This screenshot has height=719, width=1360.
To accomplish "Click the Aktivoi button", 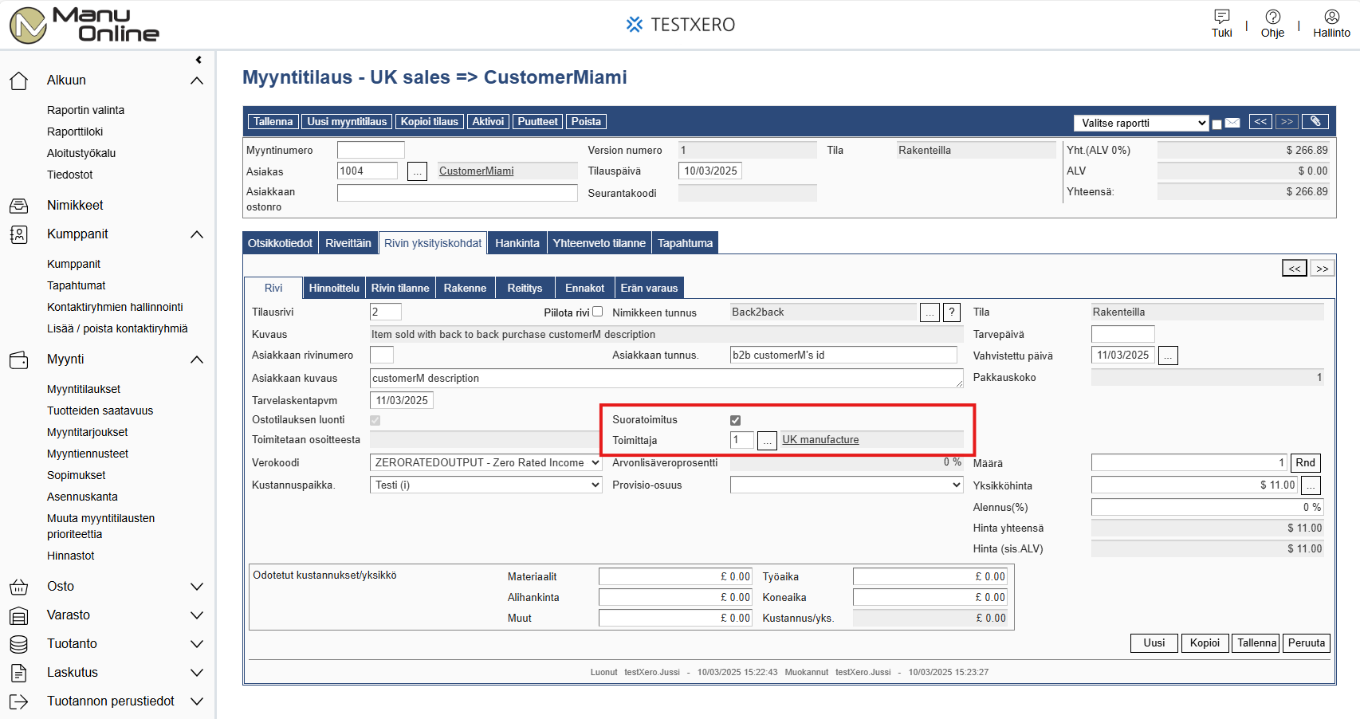I will [488, 122].
